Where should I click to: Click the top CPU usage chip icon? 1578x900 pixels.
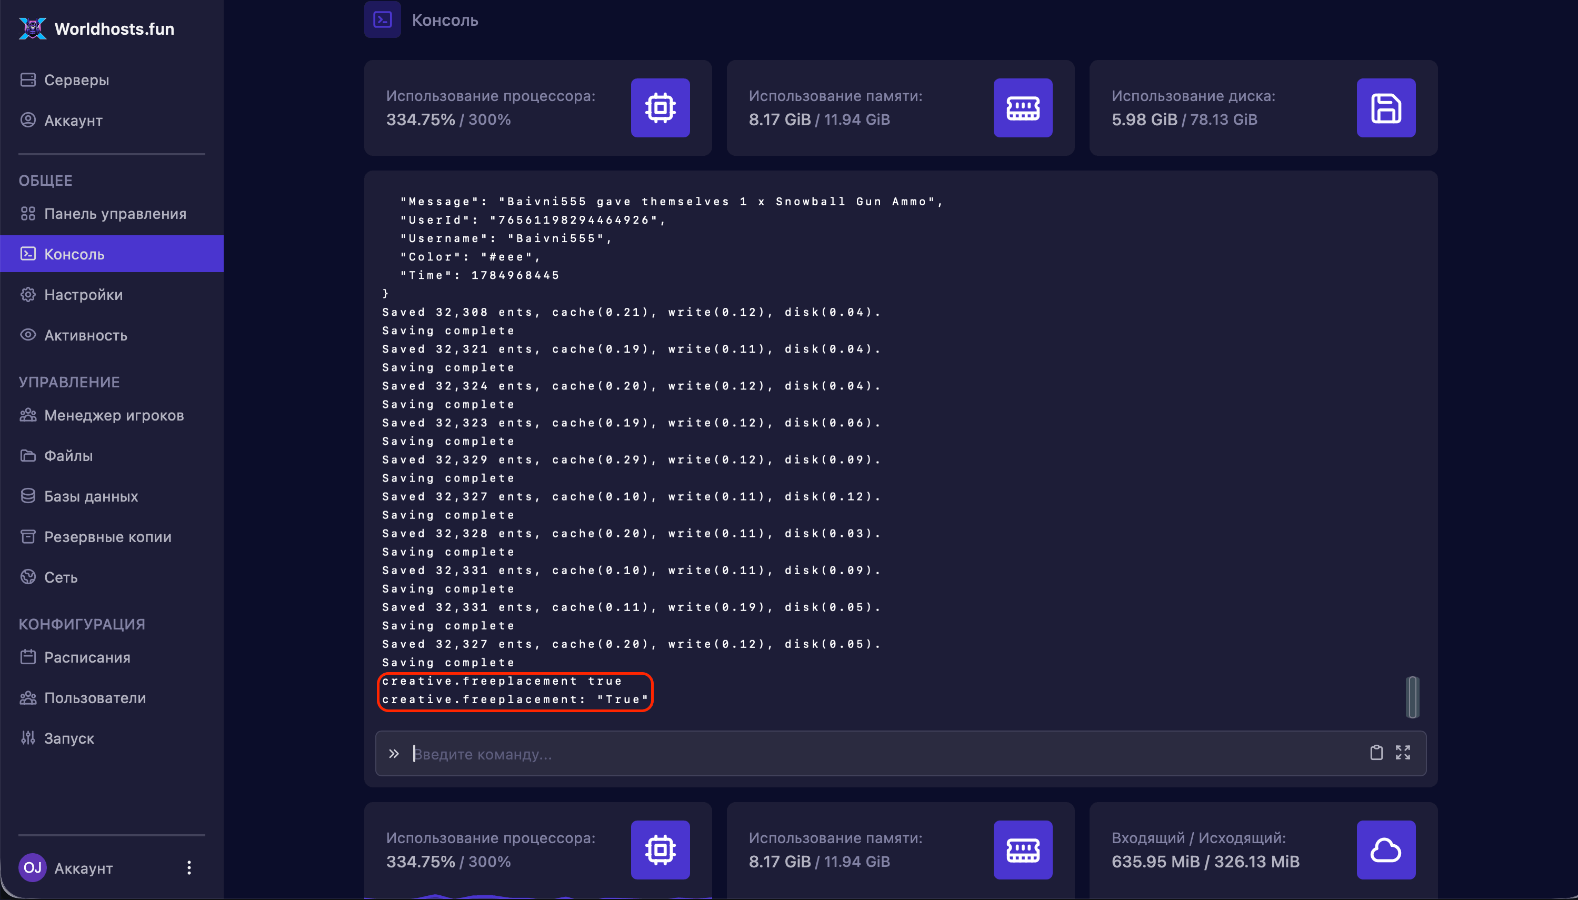(x=660, y=107)
